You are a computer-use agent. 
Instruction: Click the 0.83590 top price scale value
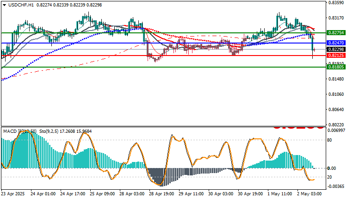(x=336, y=3)
